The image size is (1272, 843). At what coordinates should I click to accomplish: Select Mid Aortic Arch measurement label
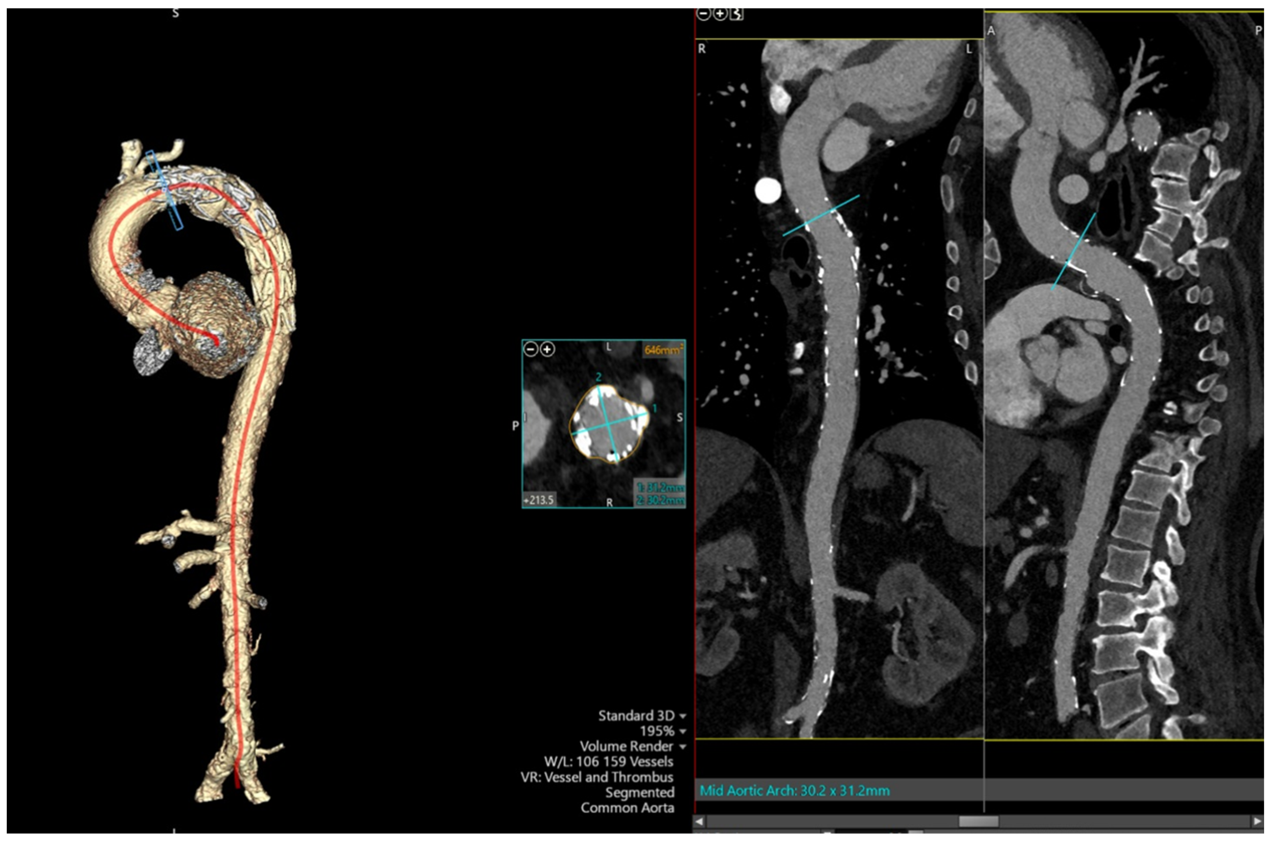pyautogui.click(x=794, y=791)
